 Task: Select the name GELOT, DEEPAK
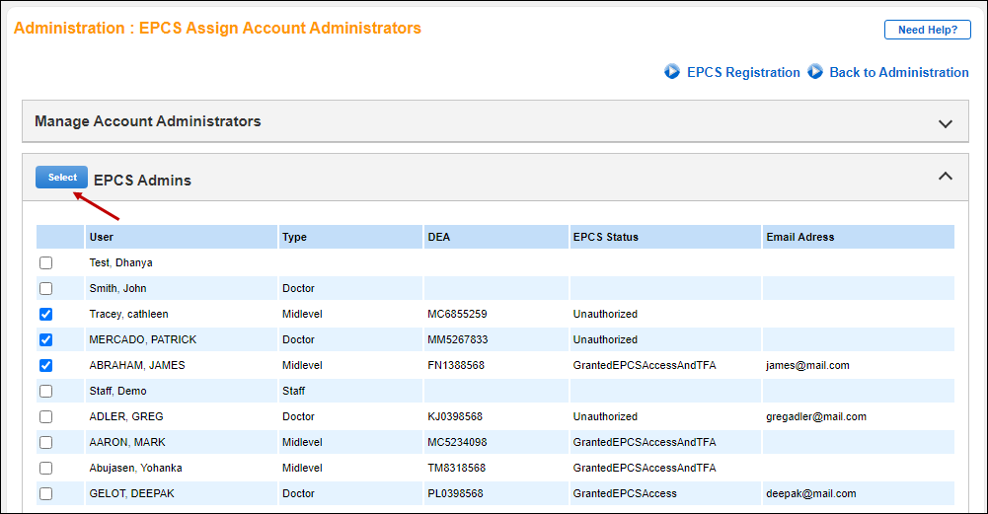pos(131,494)
